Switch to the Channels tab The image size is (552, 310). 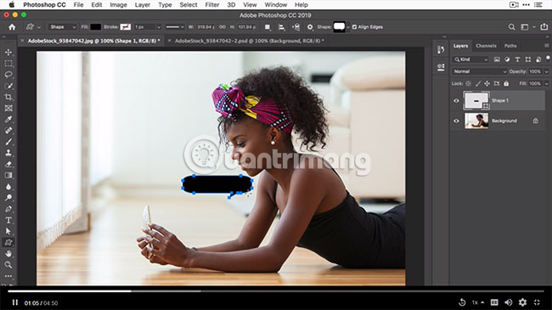click(x=486, y=46)
